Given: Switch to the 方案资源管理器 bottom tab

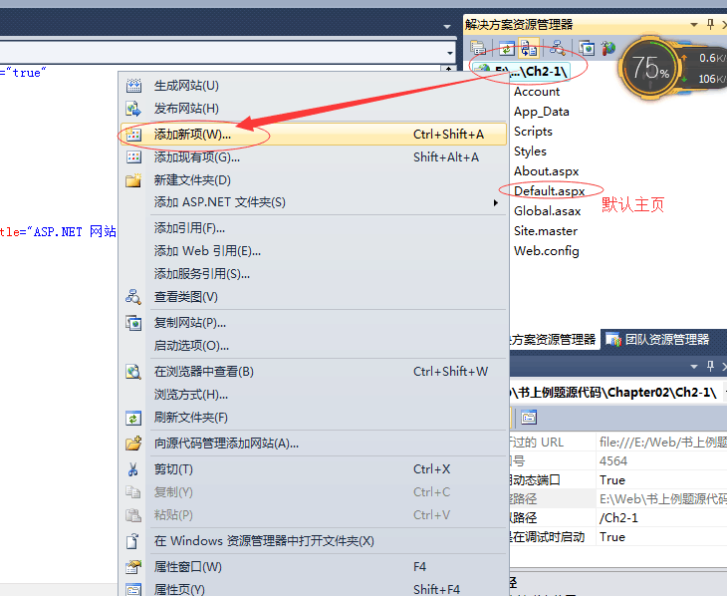Looking at the screenshot, I should click(553, 340).
